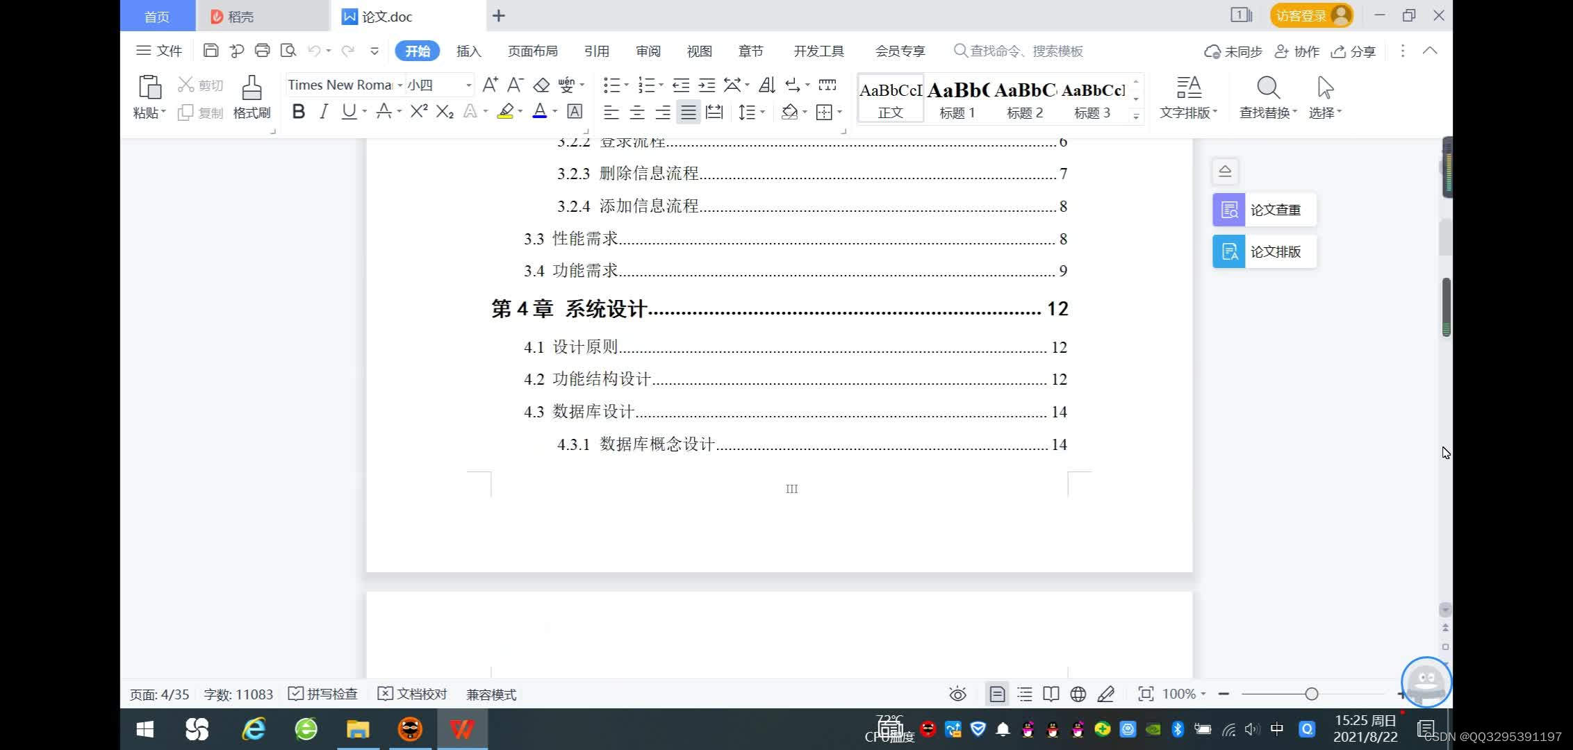Decrease paragraph indent
1573x750 pixels.
(681, 85)
